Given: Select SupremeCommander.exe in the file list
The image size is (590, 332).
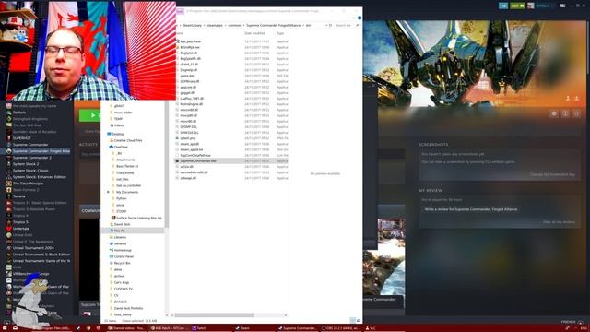Looking at the screenshot, I should [198, 160].
